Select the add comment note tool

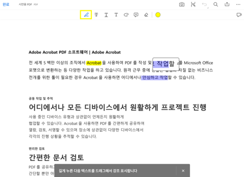tap(136, 15)
